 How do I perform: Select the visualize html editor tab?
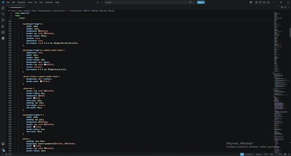click(16, 7)
